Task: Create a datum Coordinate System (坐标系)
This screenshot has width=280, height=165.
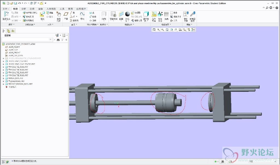Action: (x=74, y=20)
